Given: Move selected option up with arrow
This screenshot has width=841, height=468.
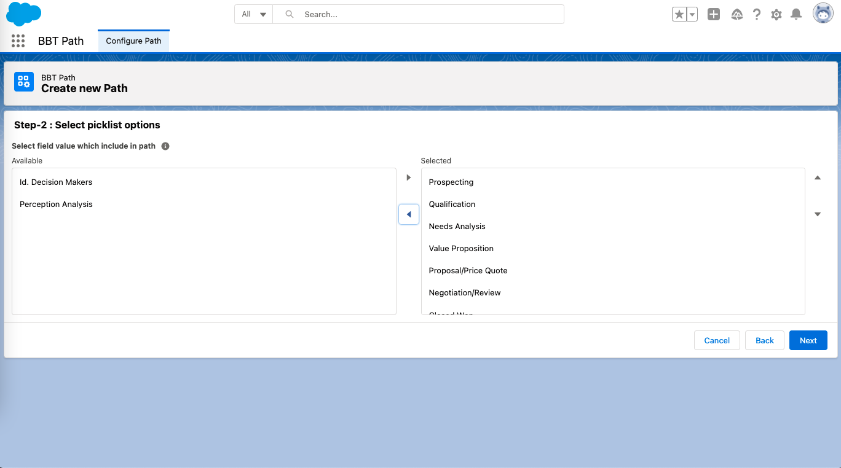Looking at the screenshot, I should pos(818,177).
